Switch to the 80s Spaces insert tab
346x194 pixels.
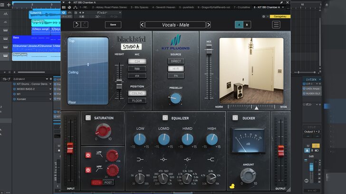139,7
